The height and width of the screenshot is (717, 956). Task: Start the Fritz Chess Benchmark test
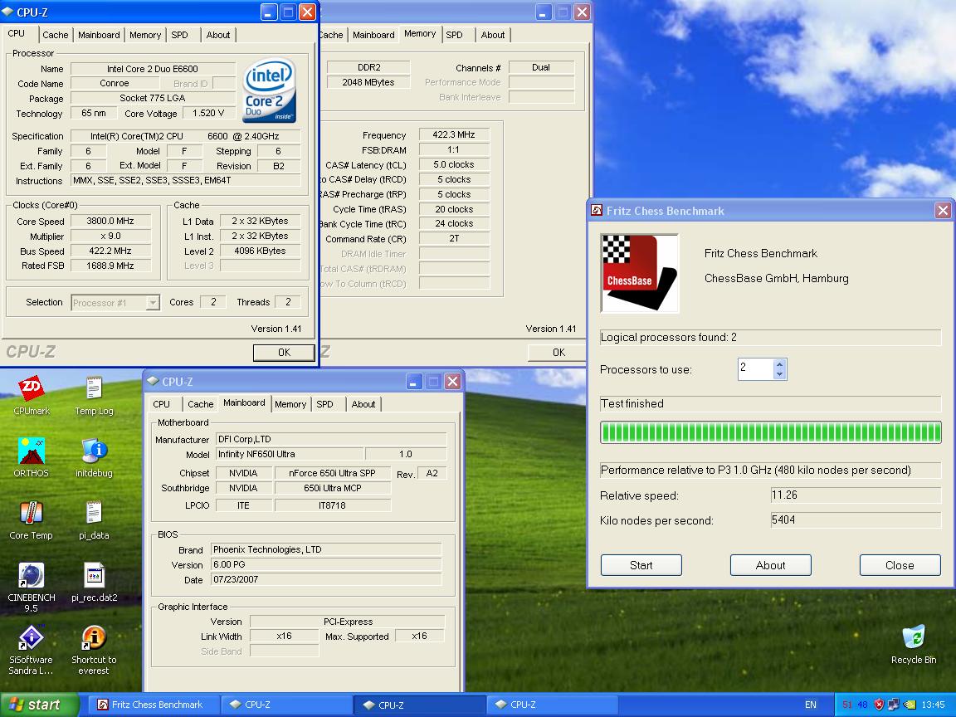[x=641, y=565]
